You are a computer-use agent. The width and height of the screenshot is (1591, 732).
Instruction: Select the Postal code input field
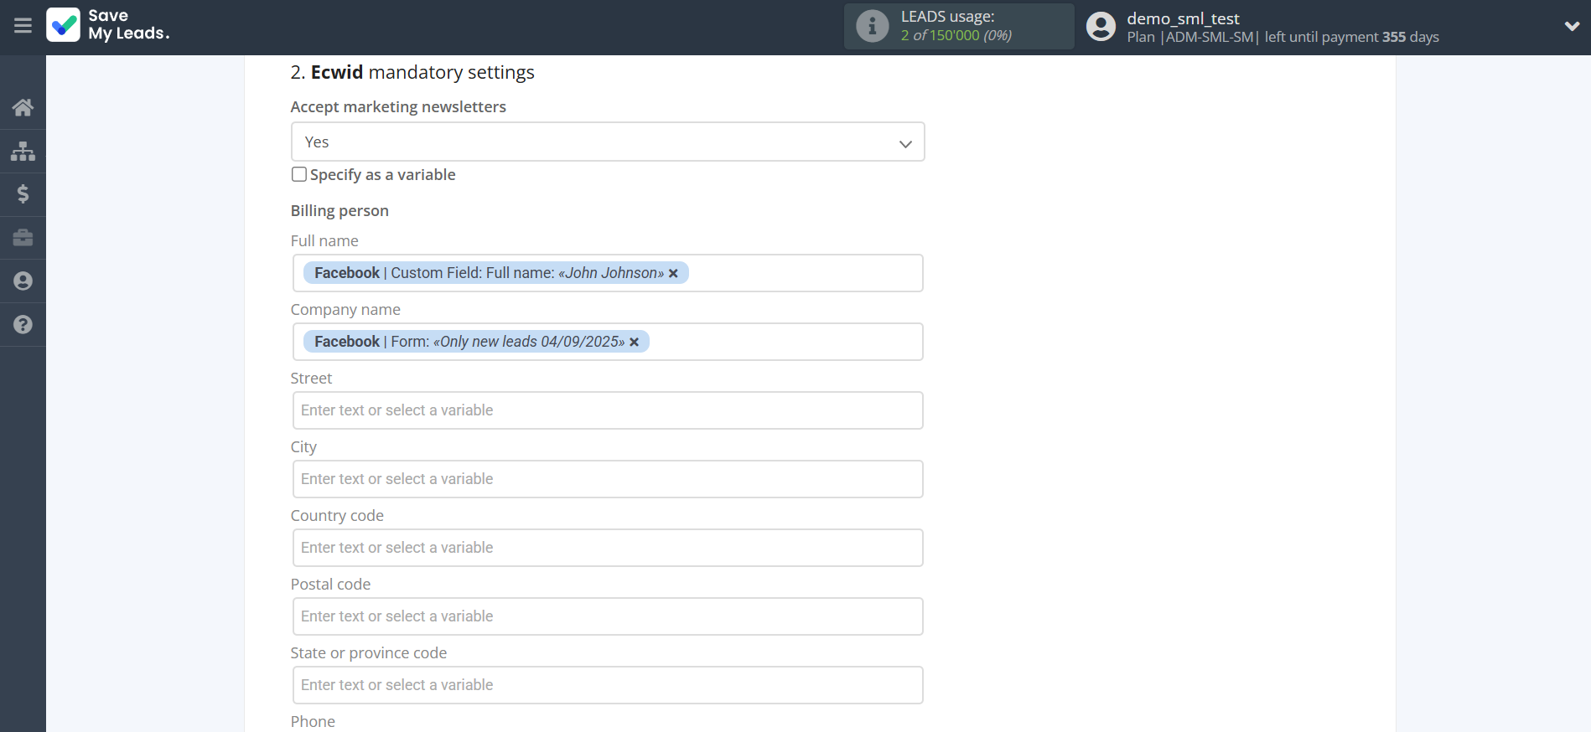(607, 616)
